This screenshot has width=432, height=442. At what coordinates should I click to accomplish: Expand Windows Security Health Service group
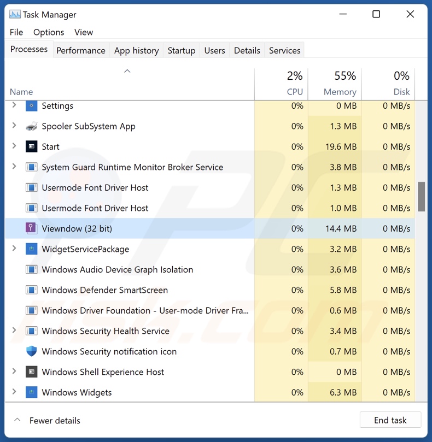(x=14, y=330)
